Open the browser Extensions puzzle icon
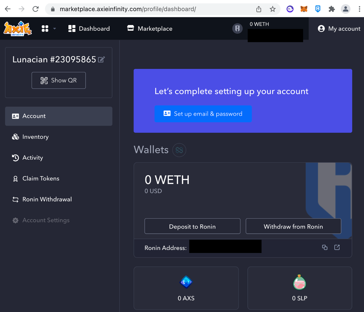 332,9
